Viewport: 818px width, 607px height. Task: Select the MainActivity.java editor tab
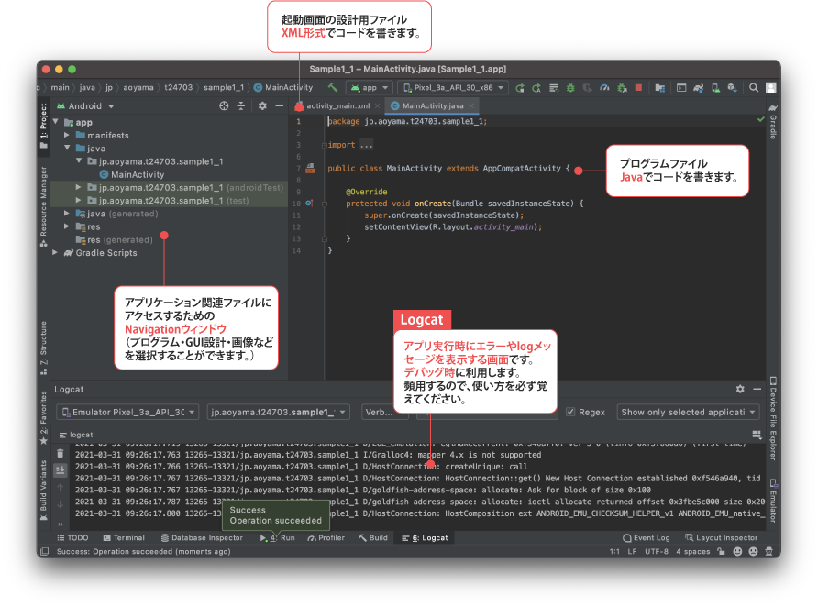pyautogui.click(x=432, y=105)
